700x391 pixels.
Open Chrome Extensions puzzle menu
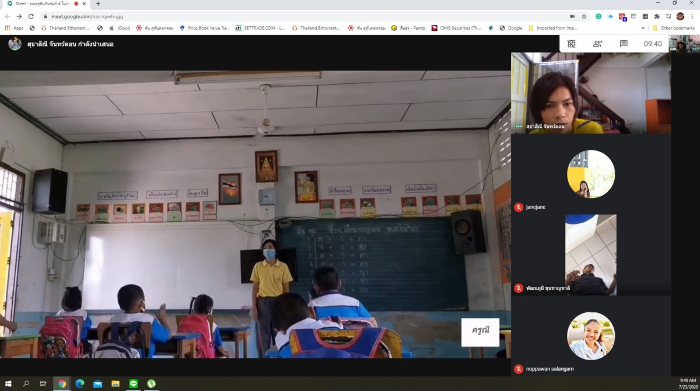click(657, 16)
